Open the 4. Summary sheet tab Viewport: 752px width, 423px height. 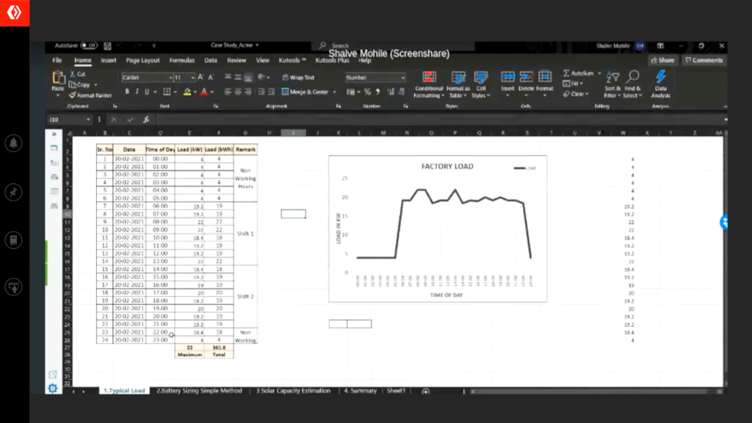point(360,391)
